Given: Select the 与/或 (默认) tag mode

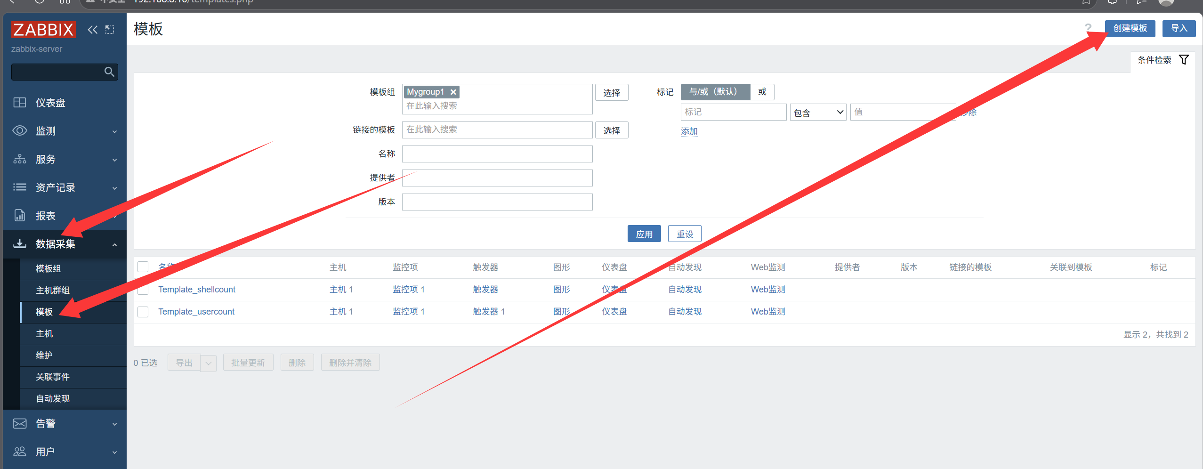Looking at the screenshot, I should pyautogui.click(x=715, y=92).
